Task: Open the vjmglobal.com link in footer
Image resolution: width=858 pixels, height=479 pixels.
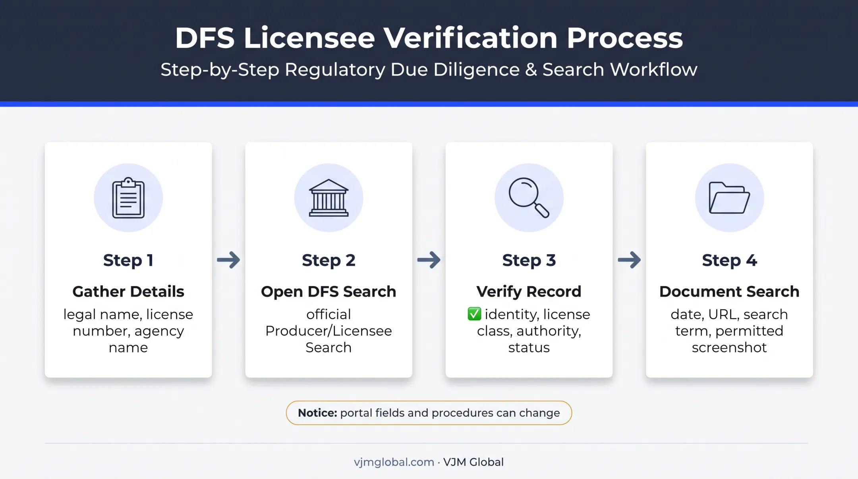Action: [394, 462]
